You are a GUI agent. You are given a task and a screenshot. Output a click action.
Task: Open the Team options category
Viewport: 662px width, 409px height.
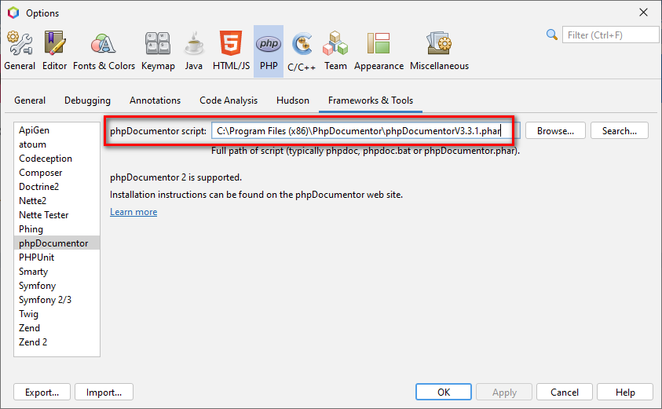335,51
